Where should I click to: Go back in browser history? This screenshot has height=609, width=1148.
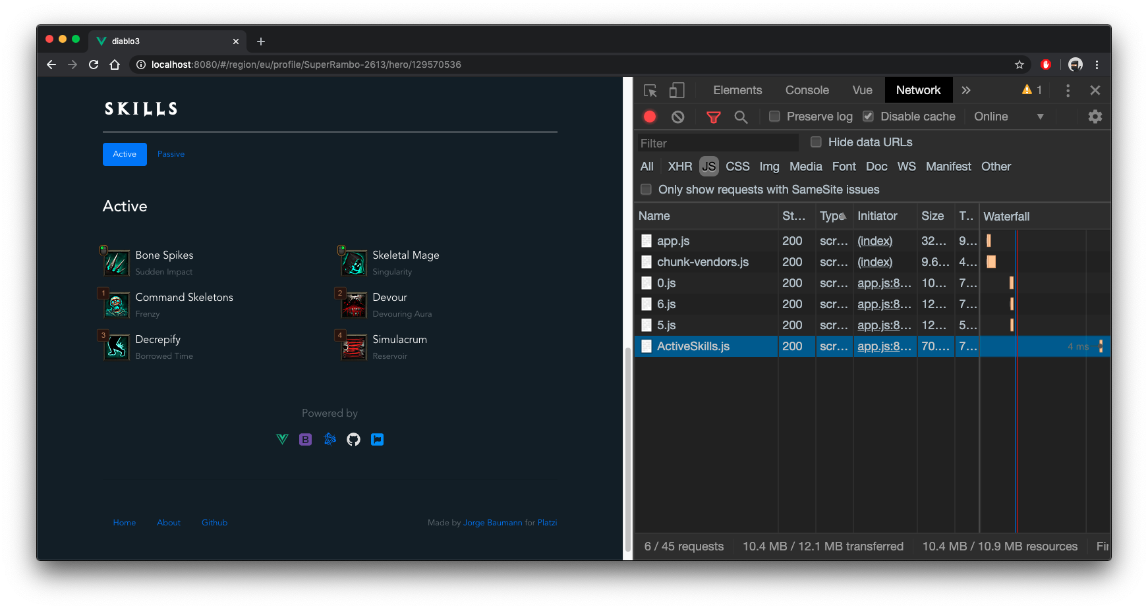tap(51, 65)
